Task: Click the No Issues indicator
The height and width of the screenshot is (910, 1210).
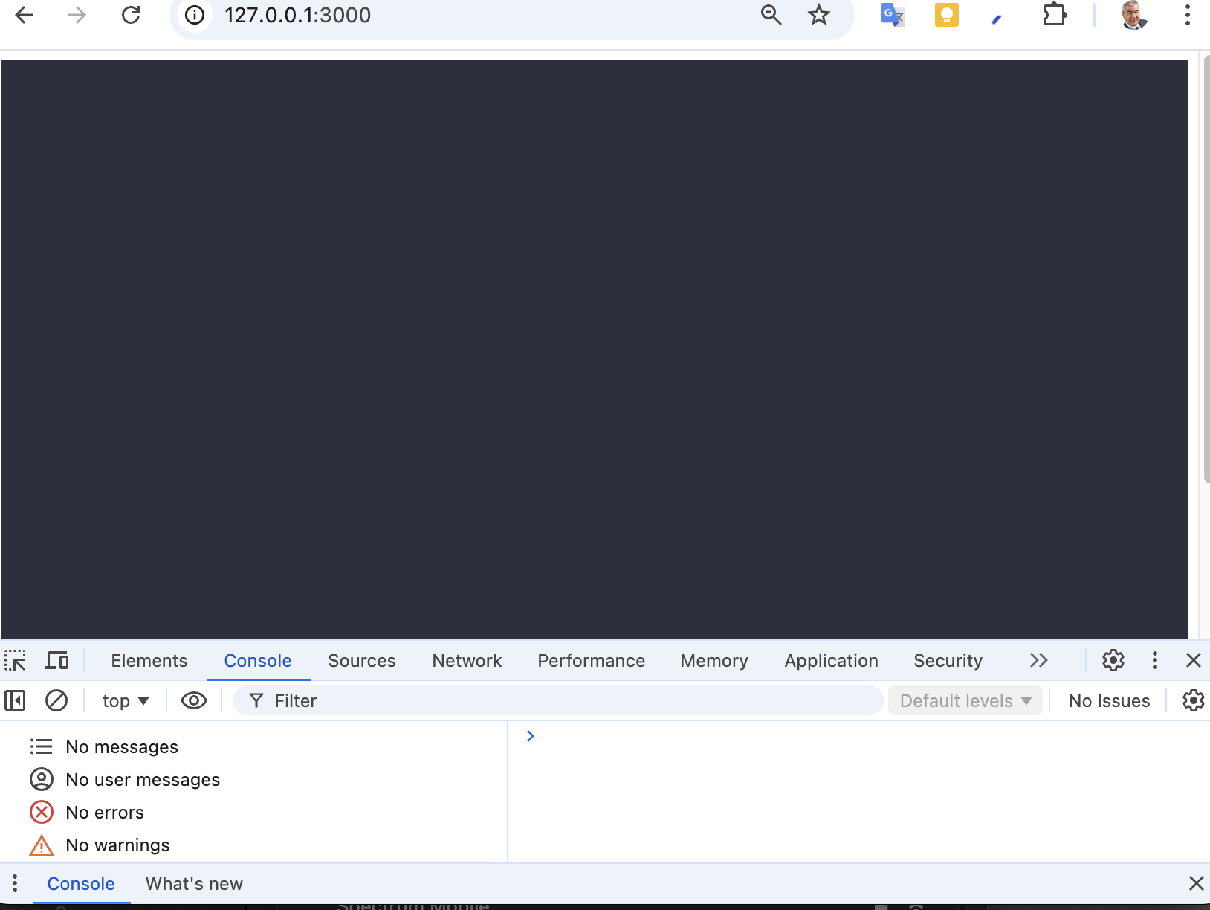Action: (1109, 701)
